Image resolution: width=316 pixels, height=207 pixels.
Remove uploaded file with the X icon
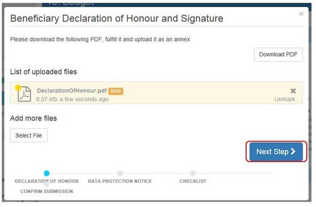293,91
